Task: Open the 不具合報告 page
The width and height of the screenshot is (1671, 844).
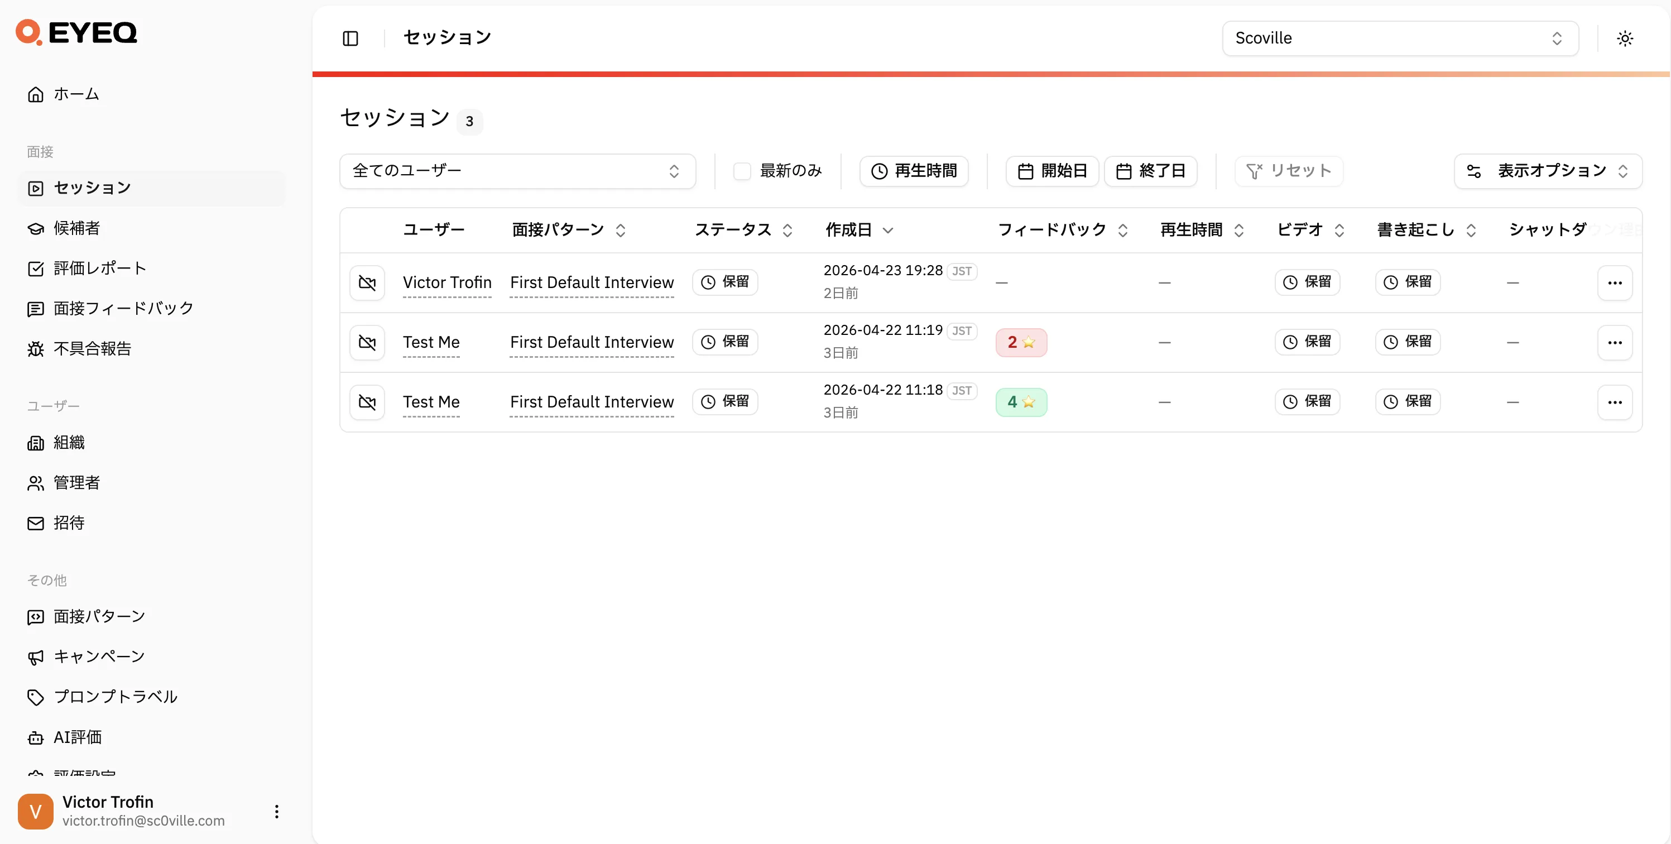Action: pyautogui.click(x=93, y=348)
